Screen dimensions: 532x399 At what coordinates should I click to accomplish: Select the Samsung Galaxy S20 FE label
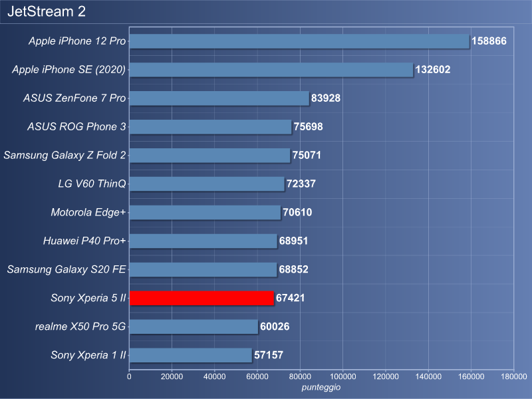[66, 269]
